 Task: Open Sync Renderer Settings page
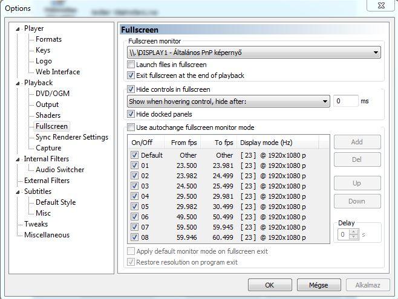point(72,137)
